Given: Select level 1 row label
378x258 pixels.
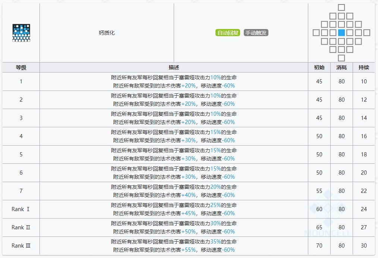Looking at the screenshot, I should [x=21, y=82].
